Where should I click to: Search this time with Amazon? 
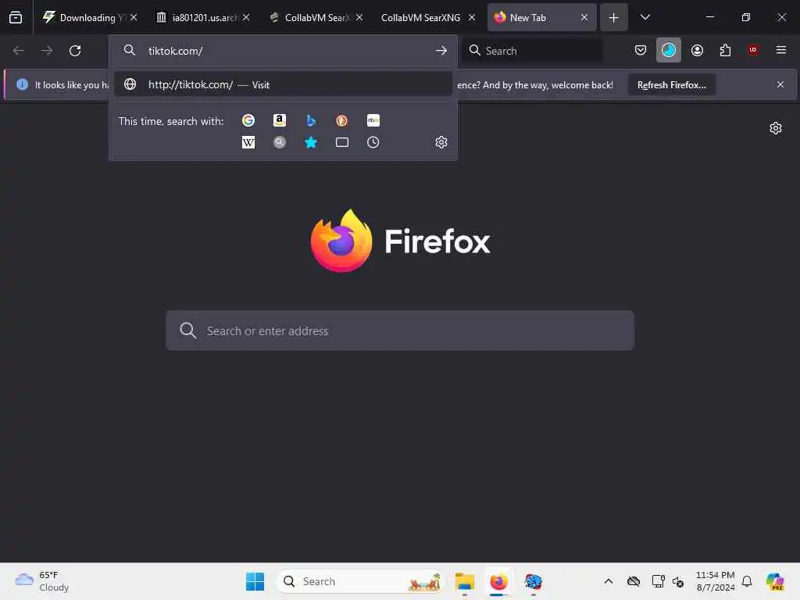(x=280, y=120)
